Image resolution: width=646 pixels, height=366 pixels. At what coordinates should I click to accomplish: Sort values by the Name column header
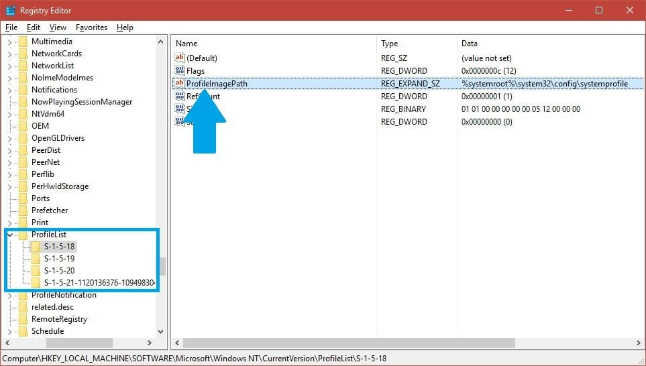[273, 44]
